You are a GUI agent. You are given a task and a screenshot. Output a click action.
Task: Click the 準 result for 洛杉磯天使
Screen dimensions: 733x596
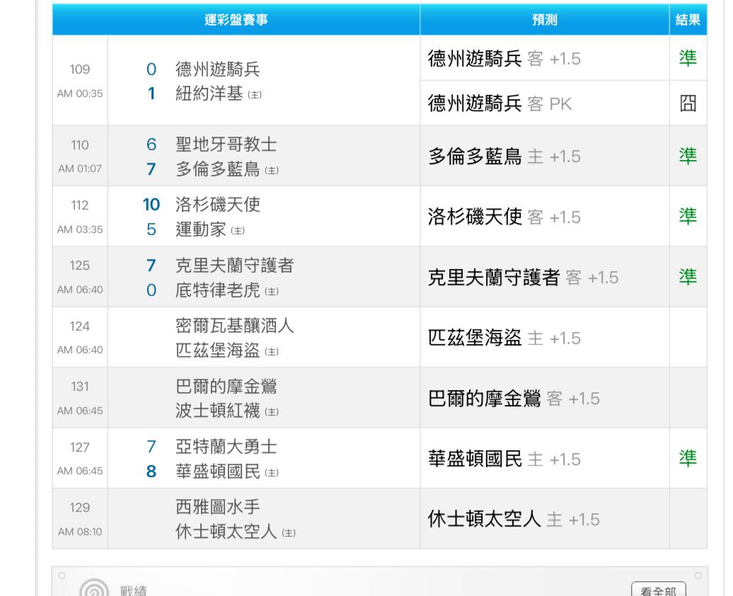point(688,216)
